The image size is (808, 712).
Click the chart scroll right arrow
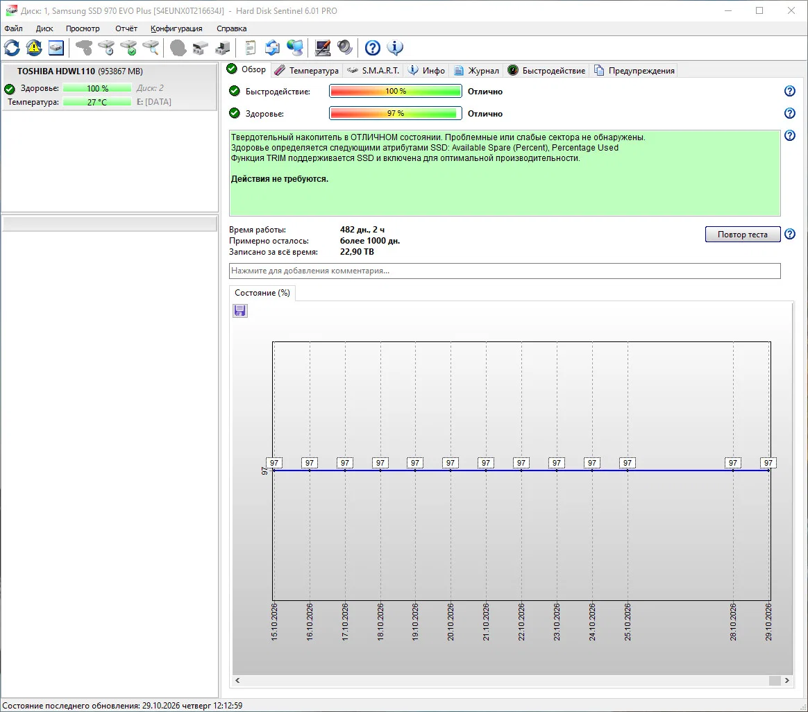[x=787, y=681]
